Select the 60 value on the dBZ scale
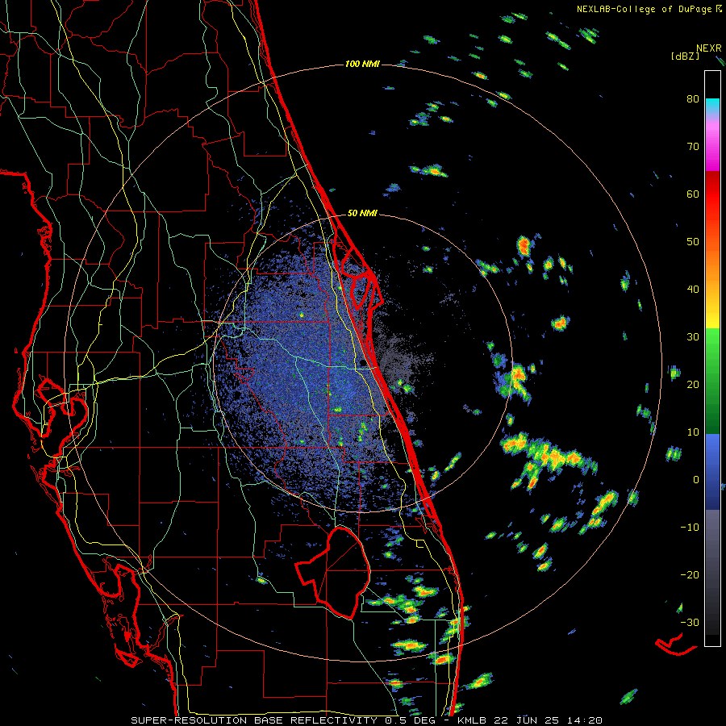This screenshot has height=726, width=726. coord(693,194)
